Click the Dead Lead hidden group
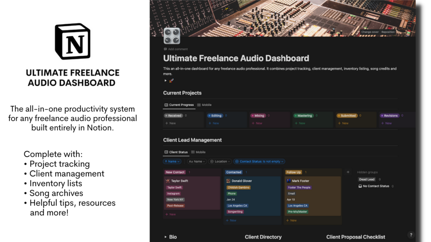Viewport: 431px width, 242px height. 367,179
